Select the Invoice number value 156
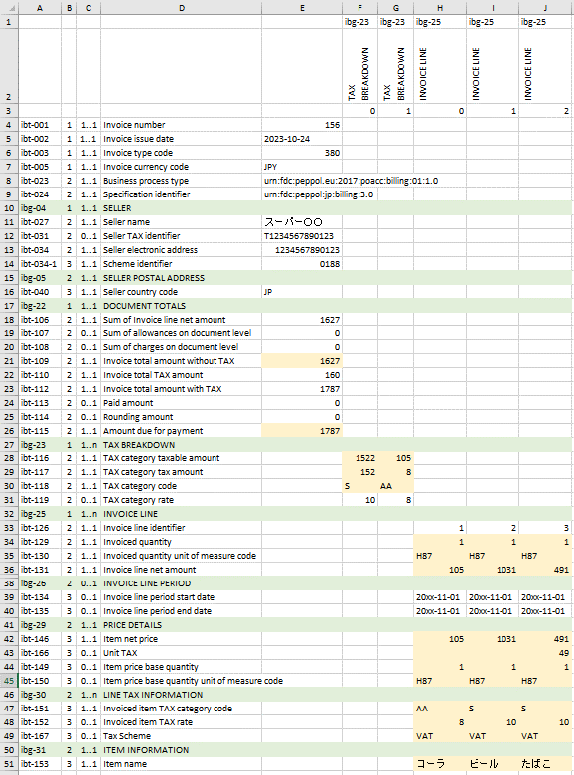574x775 pixels. [x=302, y=125]
